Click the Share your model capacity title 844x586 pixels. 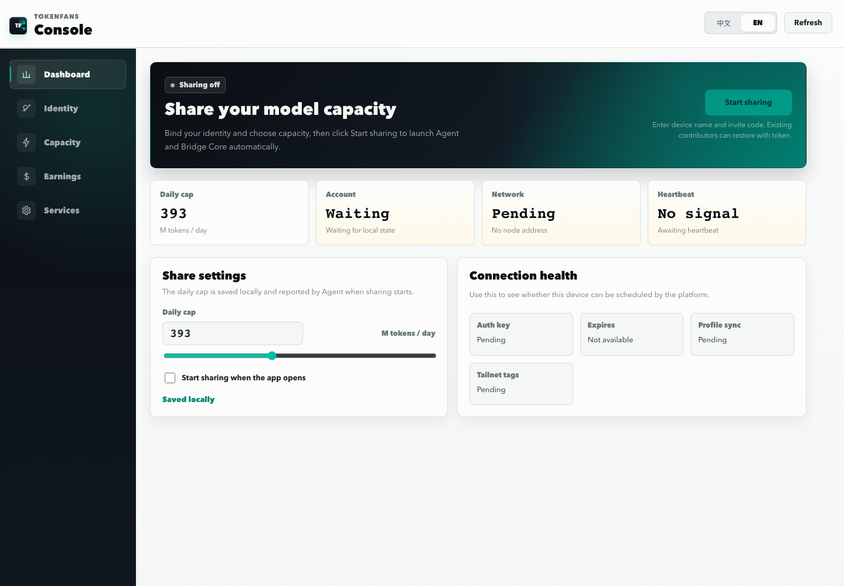point(280,110)
